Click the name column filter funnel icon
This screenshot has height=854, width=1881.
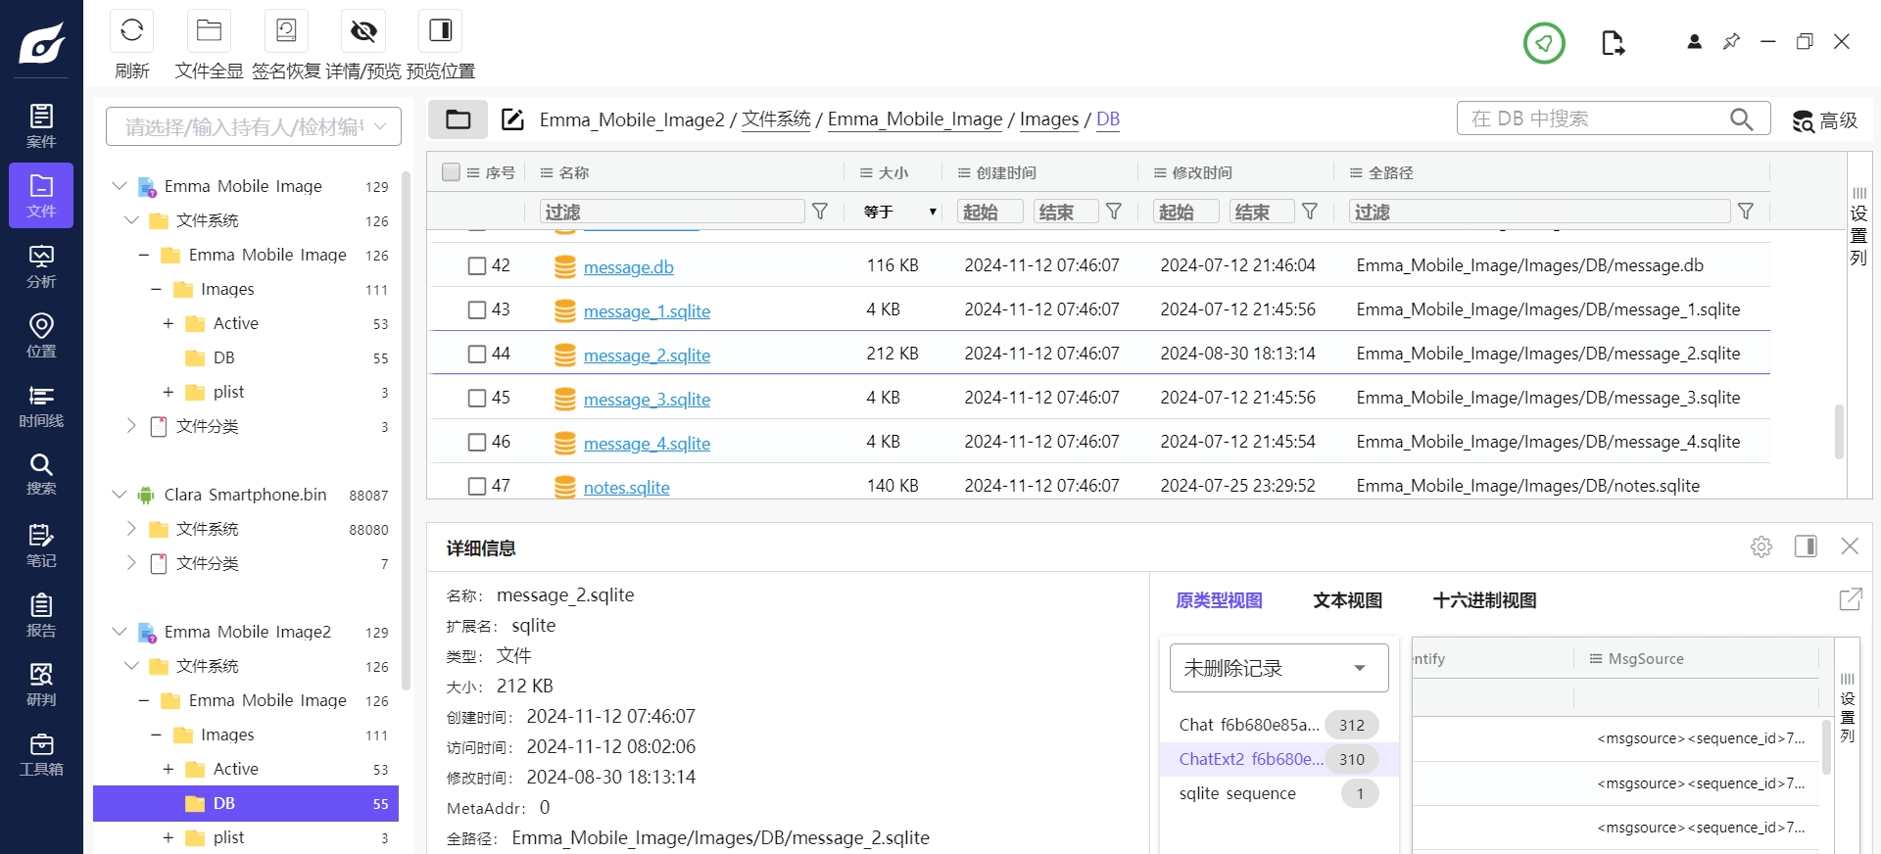click(x=820, y=212)
